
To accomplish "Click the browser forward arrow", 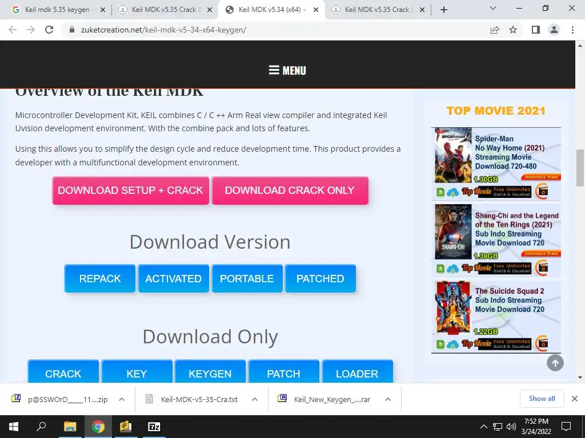I will [31, 30].
